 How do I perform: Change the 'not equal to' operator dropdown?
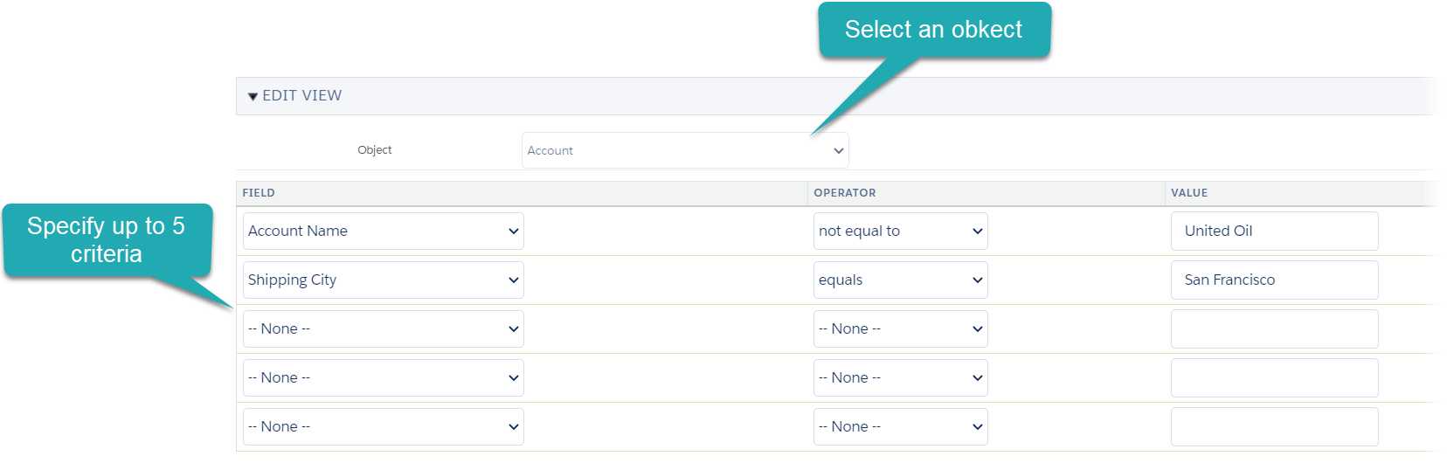tap(900, 231)
